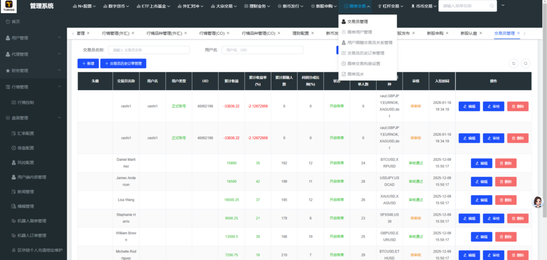547x260 pixels.
Task: Click the person icon beside 用户管理
Action: (x=8, y=38)
